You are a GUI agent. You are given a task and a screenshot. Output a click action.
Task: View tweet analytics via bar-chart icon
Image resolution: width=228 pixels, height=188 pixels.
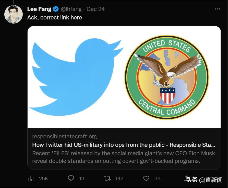31,178
